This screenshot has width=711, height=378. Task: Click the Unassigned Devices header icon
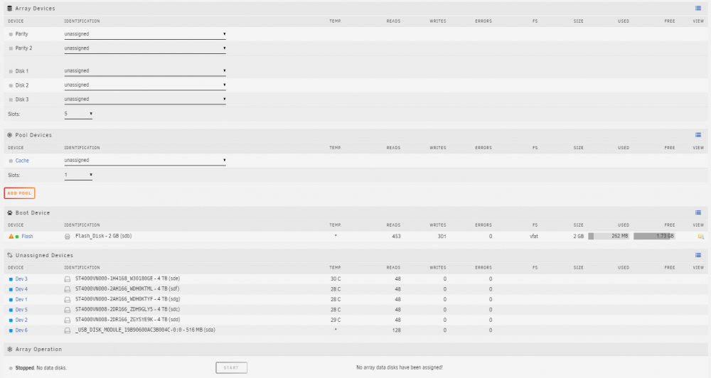tap(9, 255)
